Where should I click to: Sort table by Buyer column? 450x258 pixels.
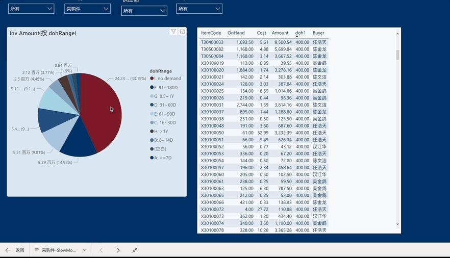click(x=318, y=33)
